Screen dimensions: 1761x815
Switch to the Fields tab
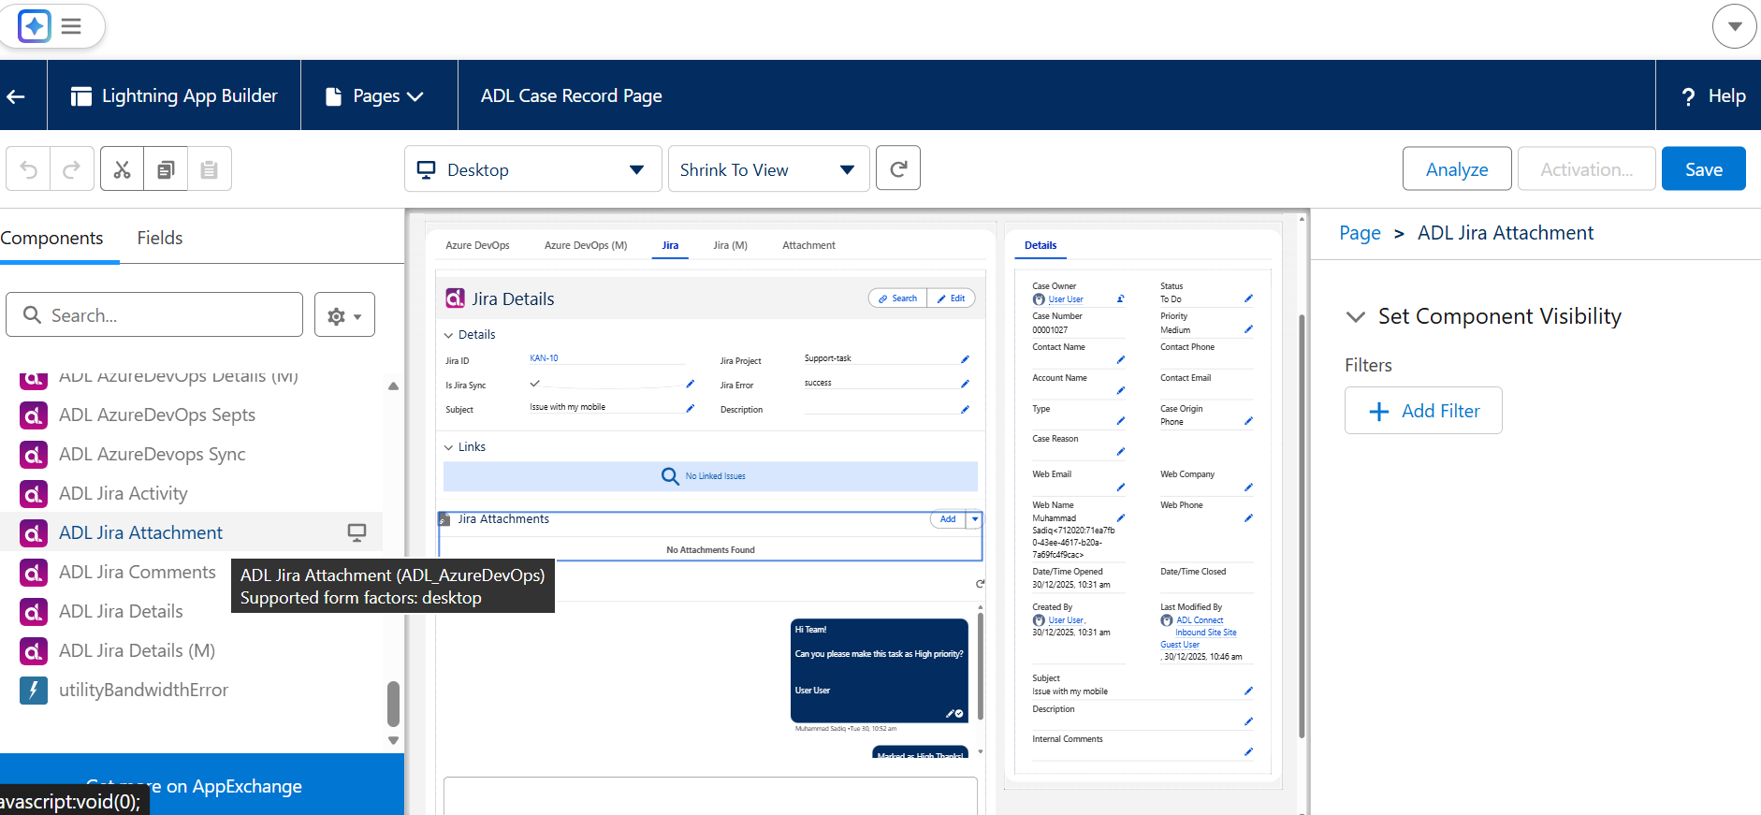[x=160, y=238]
